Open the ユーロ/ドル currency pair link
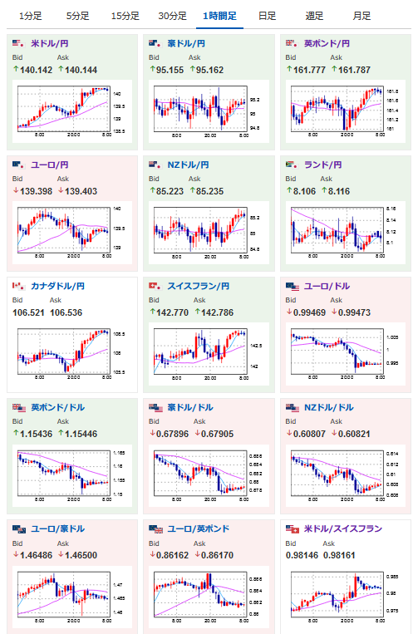Screen dimensions: 413x634 [x=327, y=286]
